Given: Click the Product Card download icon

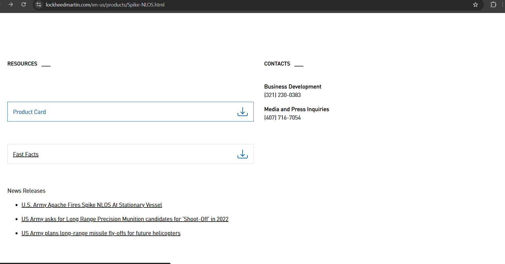Looking at the screenshot, I should [x=242, y=112].
